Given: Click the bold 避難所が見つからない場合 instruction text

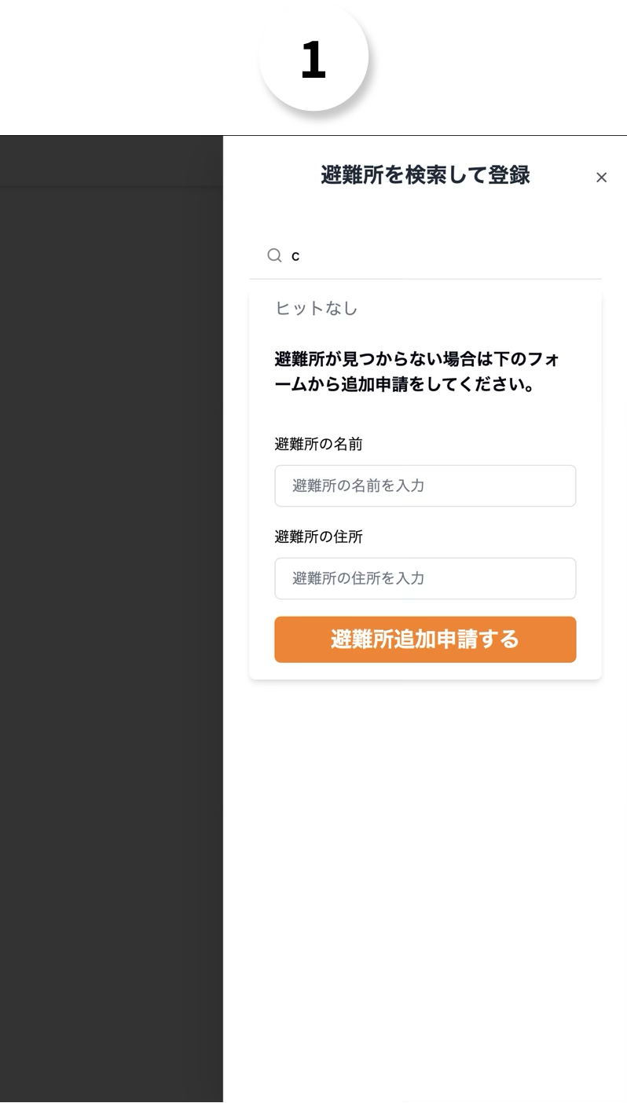Looking at the screenshot, I should coord(417,373).
